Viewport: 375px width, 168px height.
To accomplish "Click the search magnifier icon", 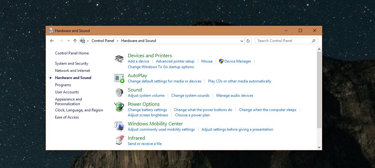I will (x=314, y=41).
